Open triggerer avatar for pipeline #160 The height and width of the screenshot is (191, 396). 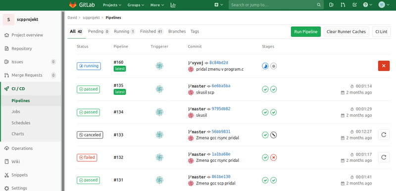(x=159, y=66)
